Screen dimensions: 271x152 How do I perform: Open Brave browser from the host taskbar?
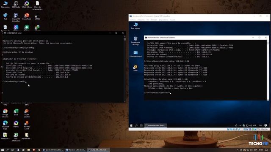(x=34, y=150)
